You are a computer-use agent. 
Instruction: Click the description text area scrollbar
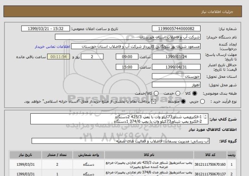click(205, 117)
